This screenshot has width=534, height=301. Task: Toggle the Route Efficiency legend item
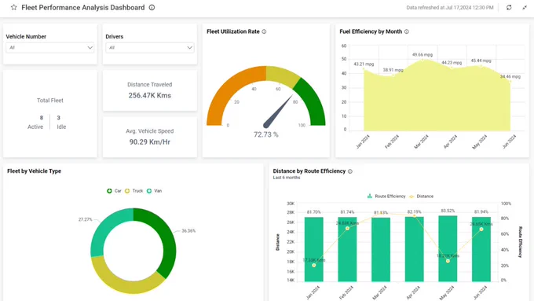[386, 196]
